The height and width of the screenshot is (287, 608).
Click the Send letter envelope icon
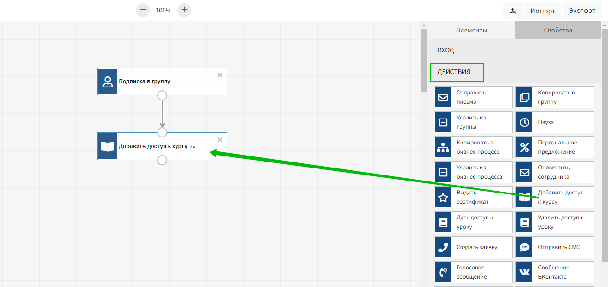coord(443,97)
